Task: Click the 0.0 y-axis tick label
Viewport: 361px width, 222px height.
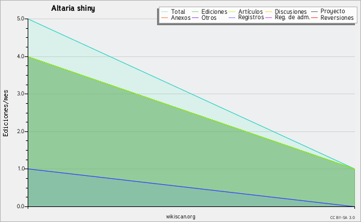Action: [x=20, y=206]
